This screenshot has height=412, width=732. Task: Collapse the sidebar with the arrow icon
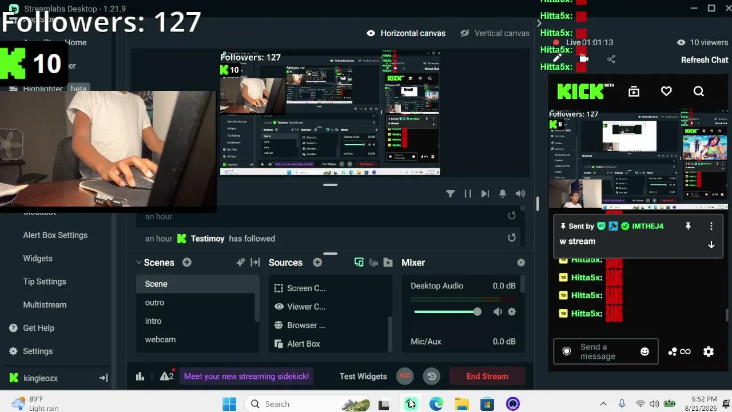click(104, 378)
